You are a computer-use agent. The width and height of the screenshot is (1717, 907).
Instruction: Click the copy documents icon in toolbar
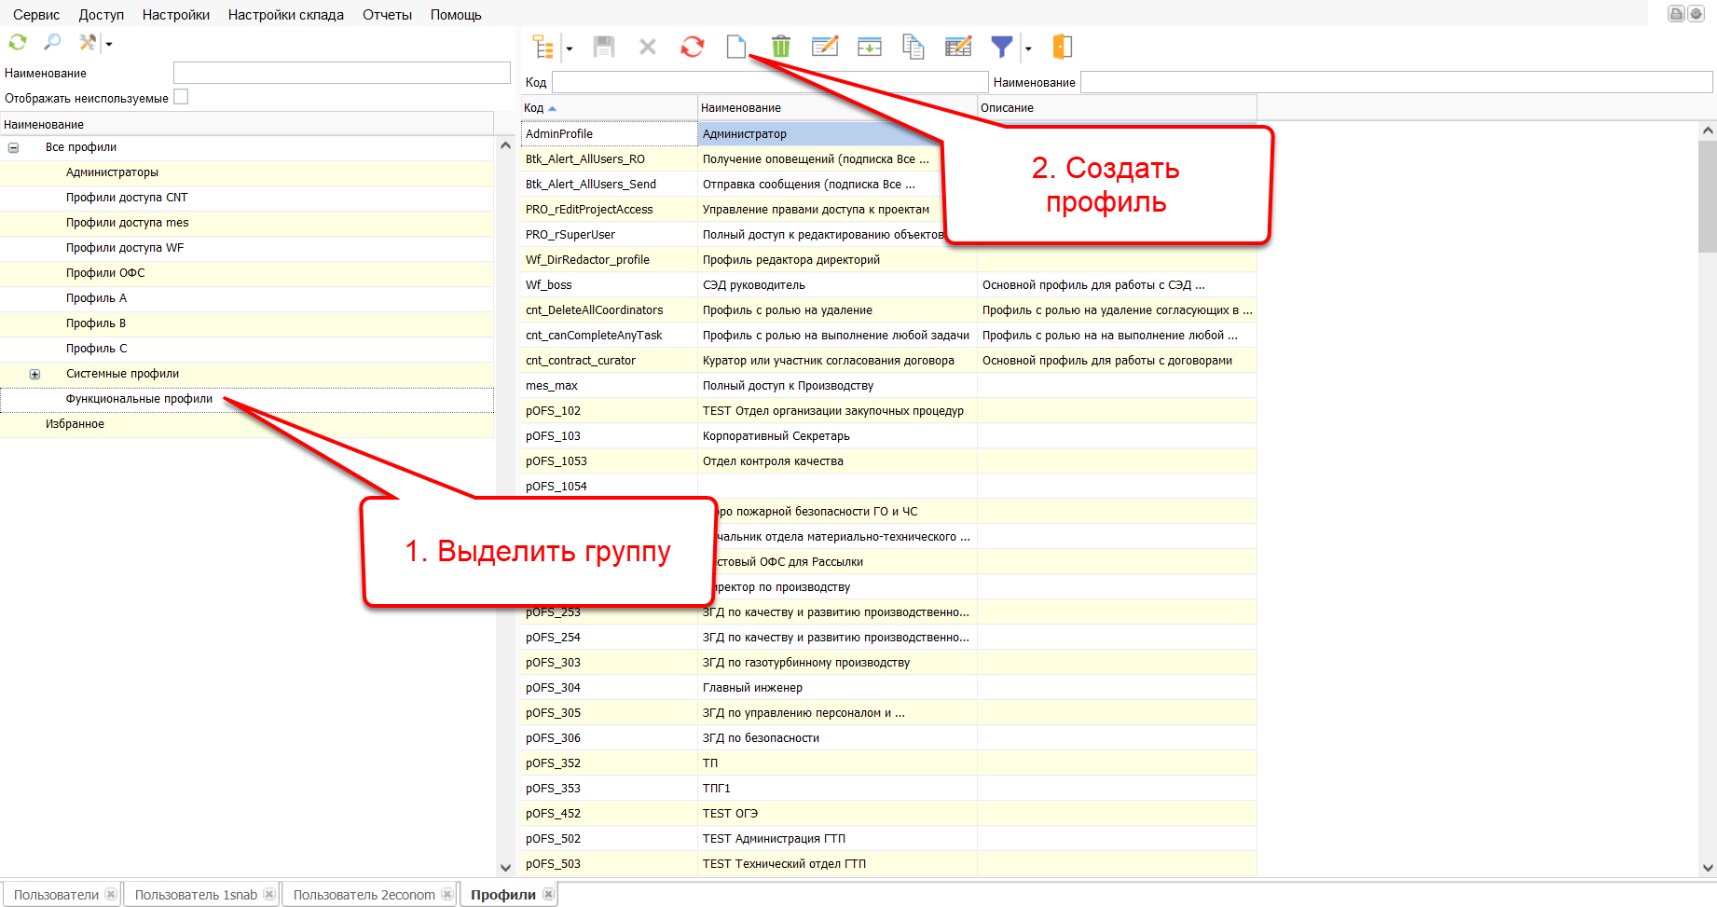click(x=913, y=47)
